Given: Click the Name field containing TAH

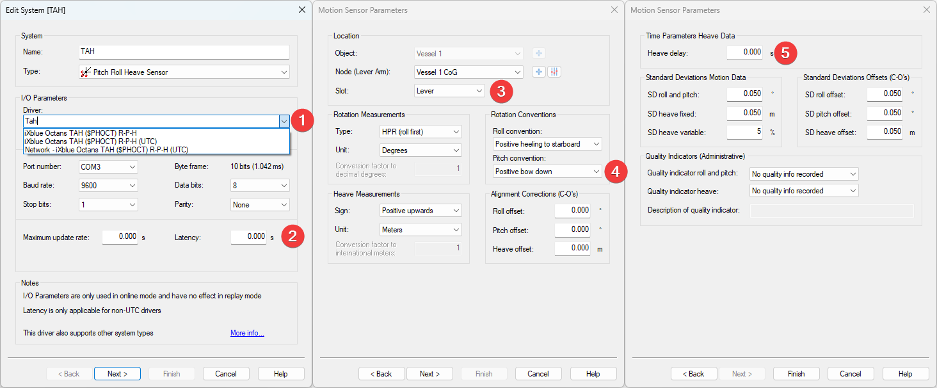Looking at the screenshot, I should [184, 52].
